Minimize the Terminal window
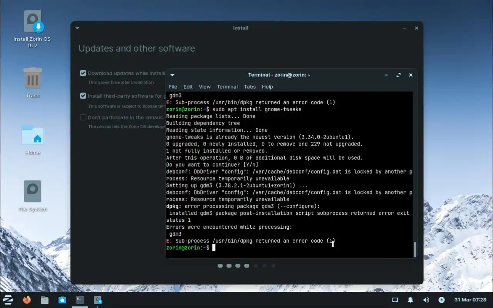 pyautogui.click(x=386, y=75)
